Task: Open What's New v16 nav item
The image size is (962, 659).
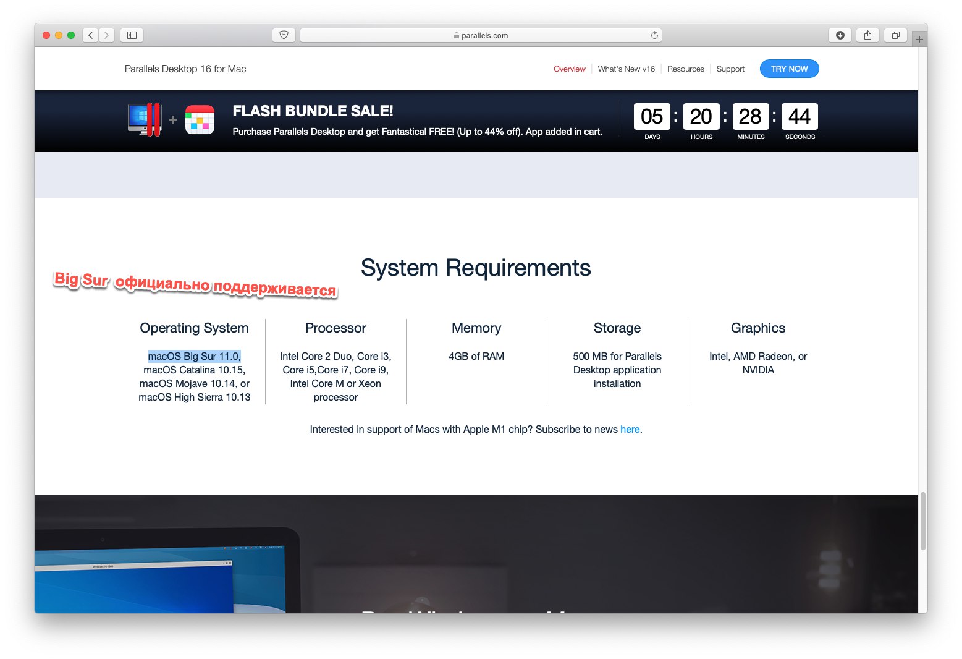Action: point(626,69)
